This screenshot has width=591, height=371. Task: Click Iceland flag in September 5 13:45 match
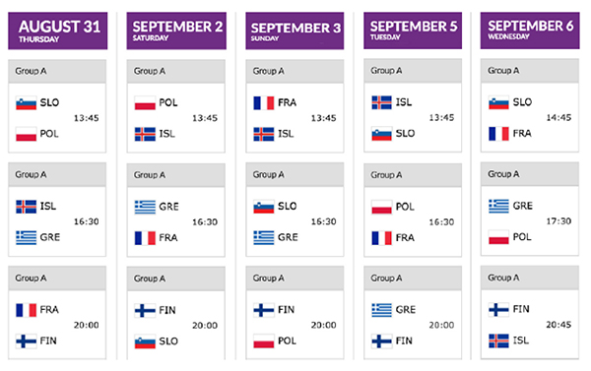(381, 102)
